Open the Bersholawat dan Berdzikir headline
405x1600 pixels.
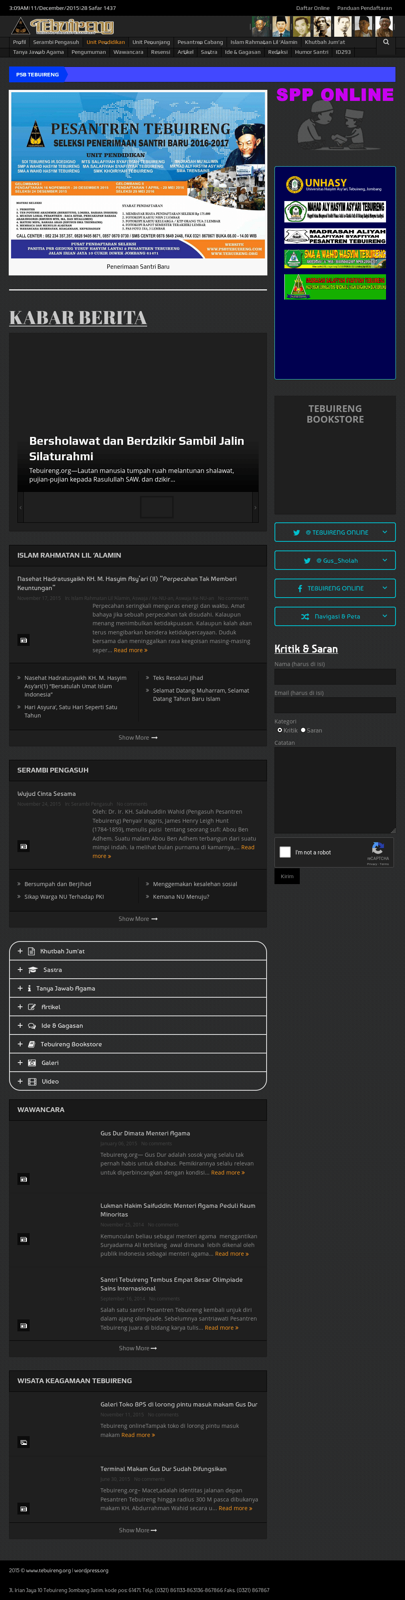click(137, 448)
